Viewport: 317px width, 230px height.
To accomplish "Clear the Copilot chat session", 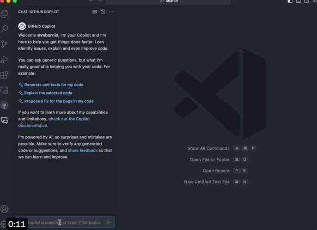I will pos(95,12).
